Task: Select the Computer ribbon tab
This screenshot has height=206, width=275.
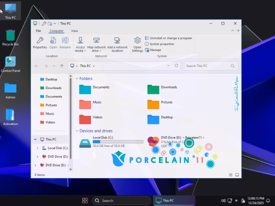Action: (56, 31)
